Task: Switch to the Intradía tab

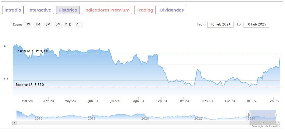Action: point(13,10)
